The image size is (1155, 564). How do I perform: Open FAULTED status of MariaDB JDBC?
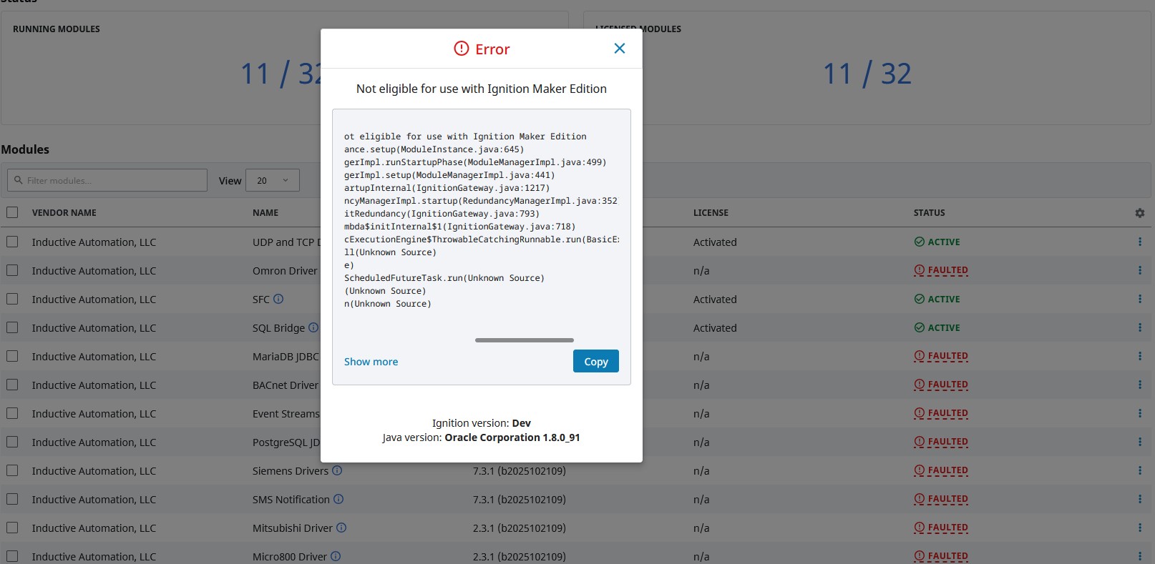click(941, 356)
